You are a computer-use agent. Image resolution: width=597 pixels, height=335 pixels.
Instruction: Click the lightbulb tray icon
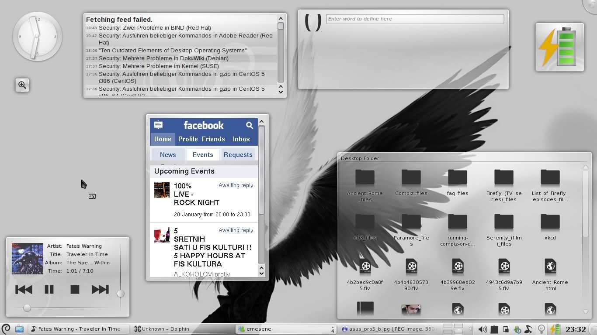coord(541,329)
